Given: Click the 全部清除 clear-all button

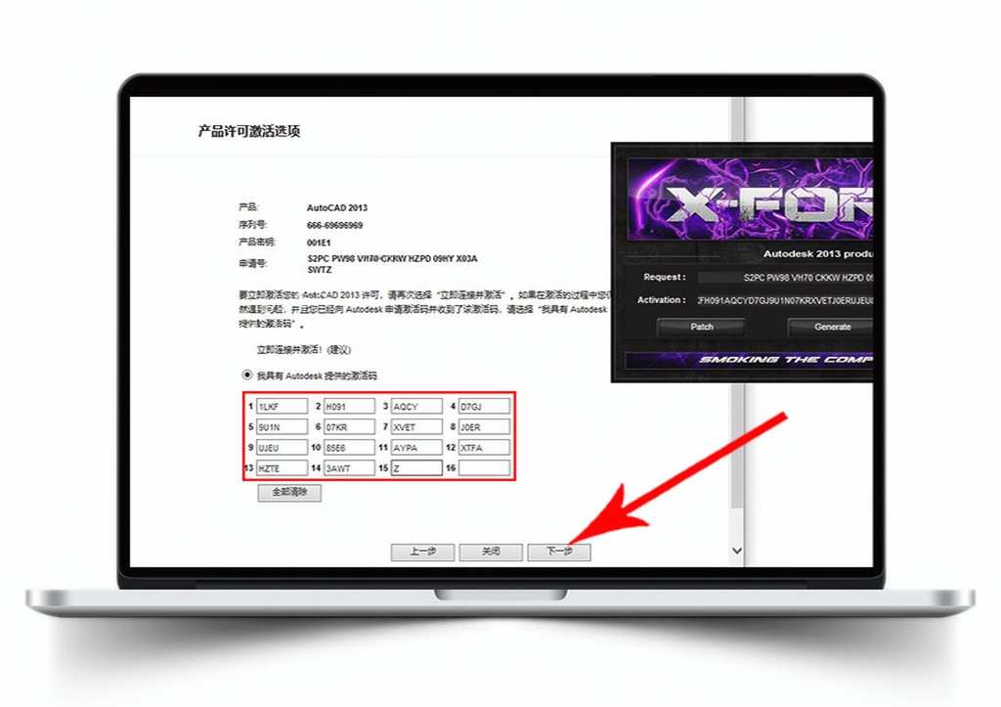Looking at the screenshot, I should pyautogui.click(x=289, y=493).
